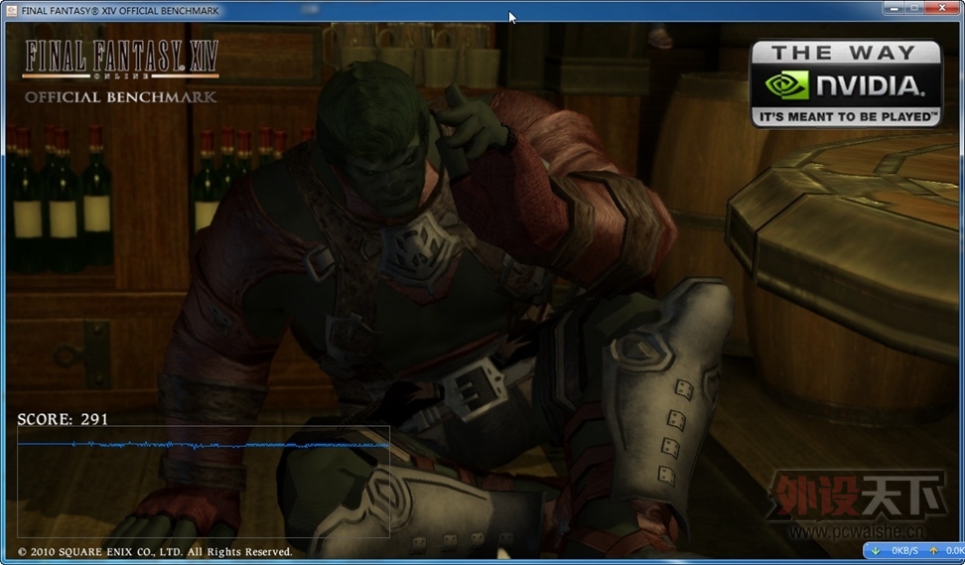
Task: Minimize the Final Fantasy XIV benchmark window
Action: (x=895, y=8)
